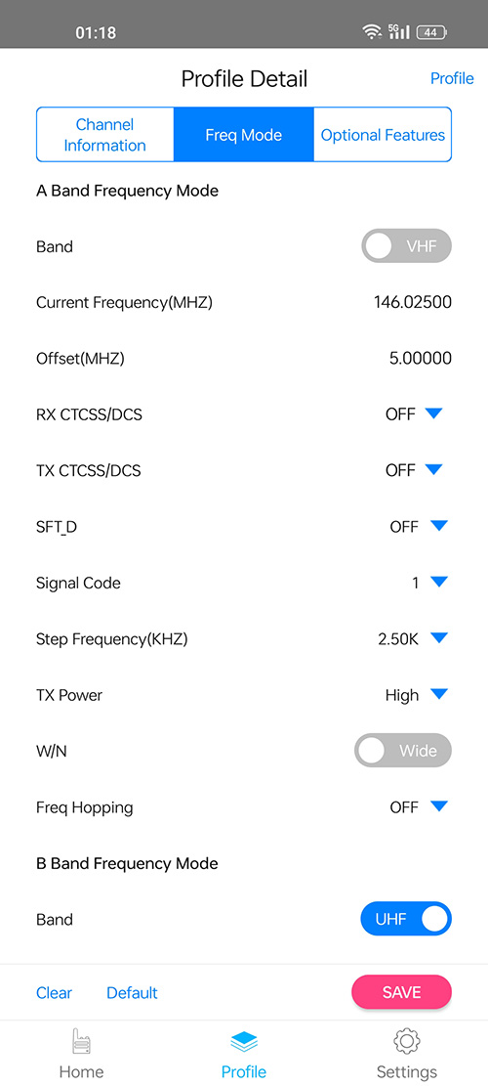Switch to the Channel Information tab
The width and height of the screenshot is (488, 1086).
pos(105,135)
